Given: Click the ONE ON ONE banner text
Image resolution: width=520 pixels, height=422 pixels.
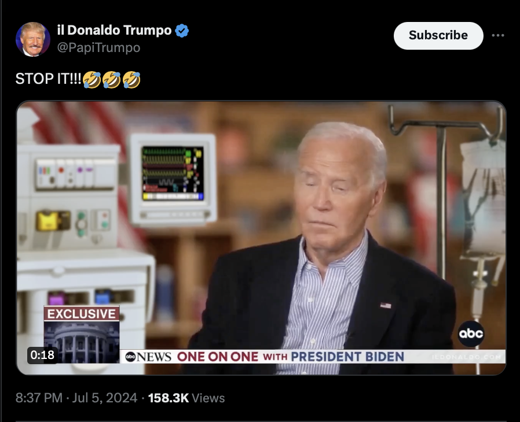Looking at the screenshot, I should (217, 357).
